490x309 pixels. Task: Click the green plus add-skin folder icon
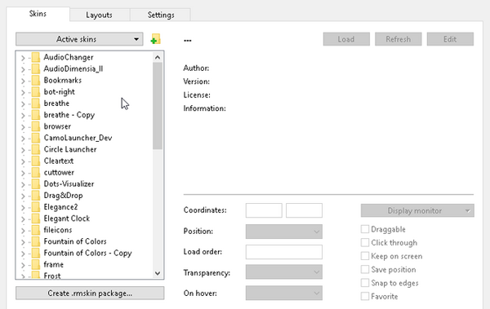coord(155,39)
